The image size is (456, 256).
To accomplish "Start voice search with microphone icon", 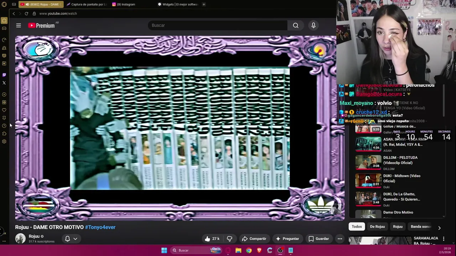I will [x=313, y=25].
